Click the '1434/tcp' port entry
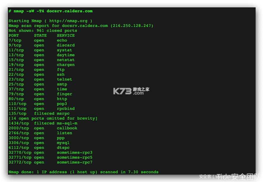Screen dimensions: 263x182 coord(19,123)
